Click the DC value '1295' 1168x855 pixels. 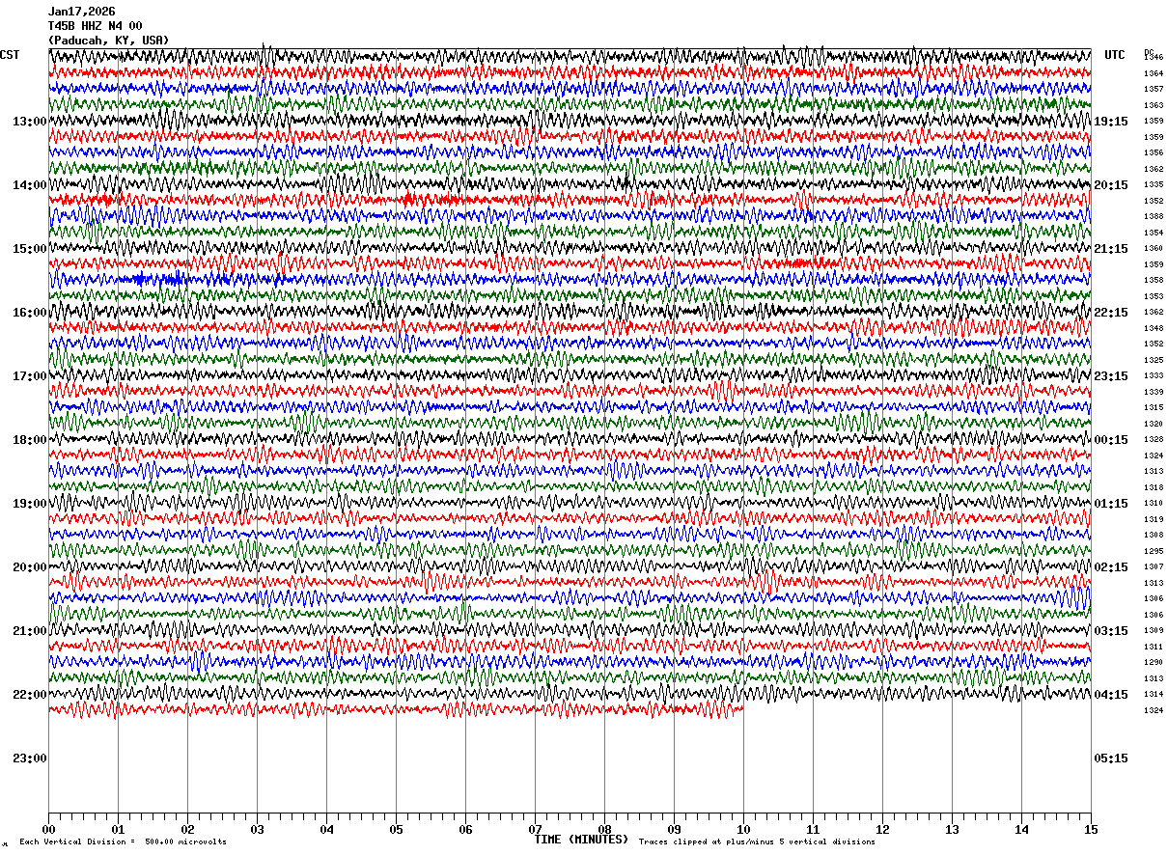coord(1154,551)
